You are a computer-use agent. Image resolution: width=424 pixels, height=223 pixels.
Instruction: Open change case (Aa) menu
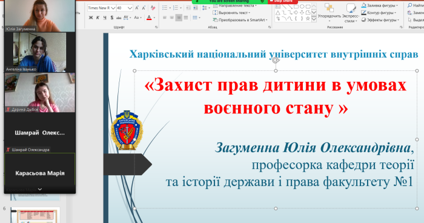click(x=137, y=18)
